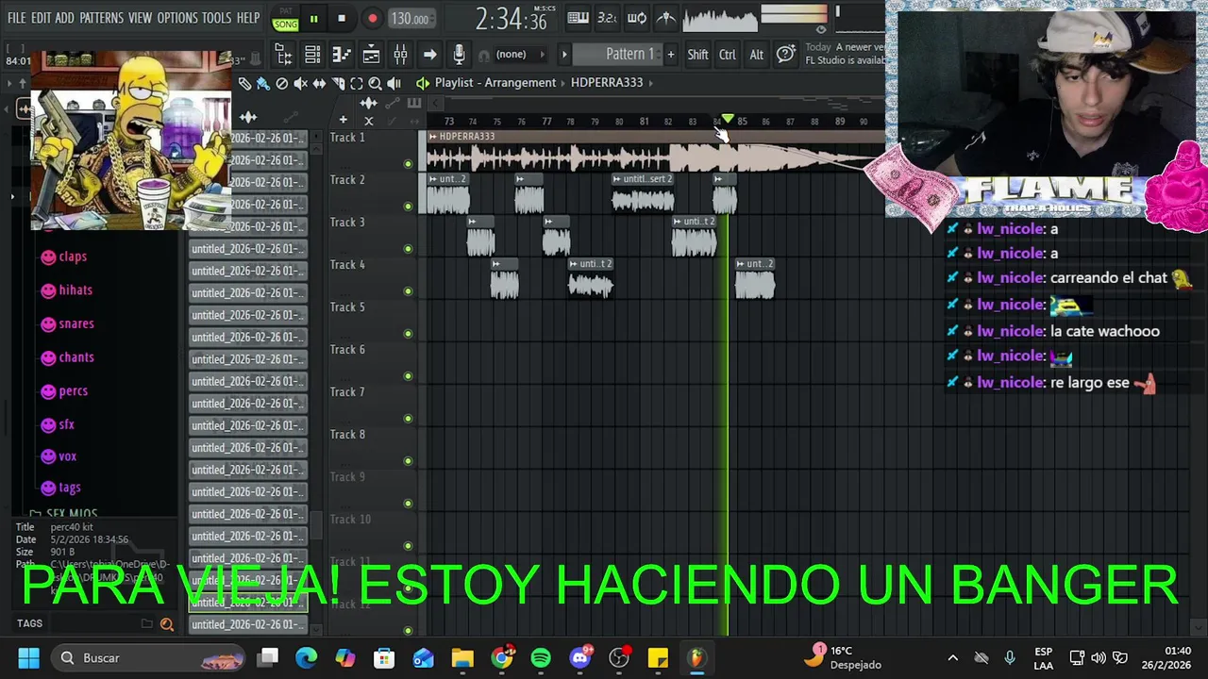Image resolution: width=1208 pixels, height=679 pixels.
Task: Toggle the countdown before recording icon
Action: click(608, 18)
